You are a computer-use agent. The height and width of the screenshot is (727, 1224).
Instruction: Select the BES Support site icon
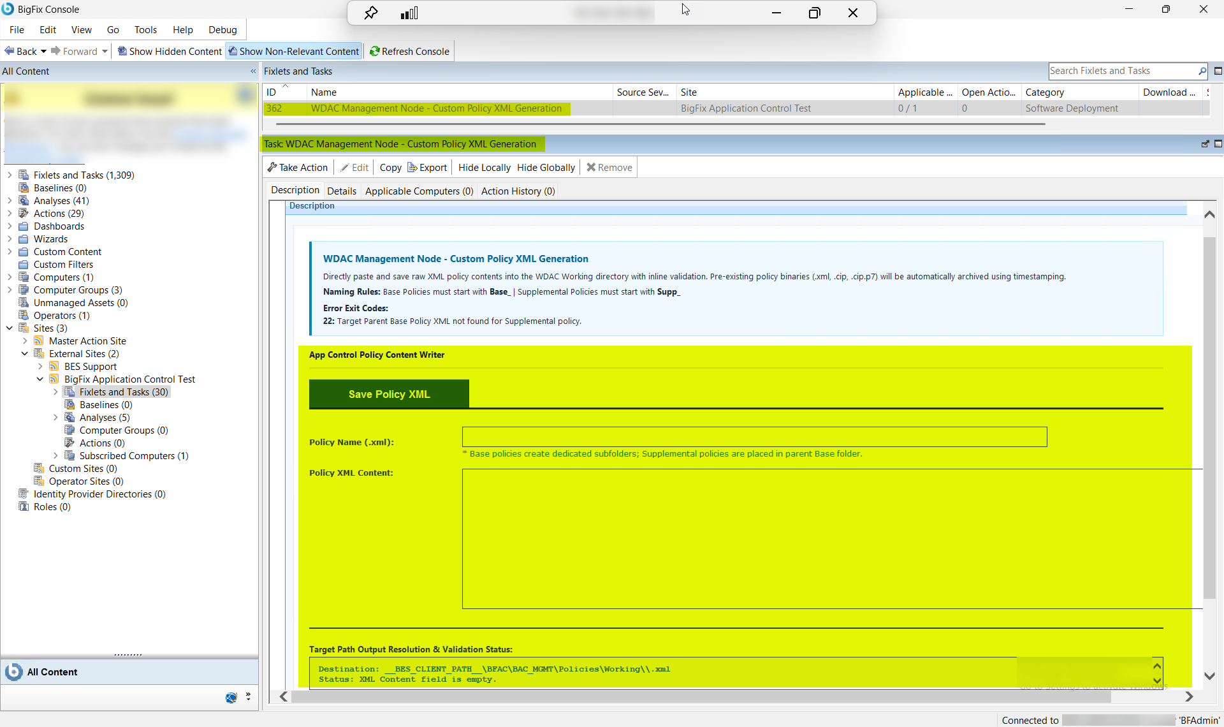[54, 366]
